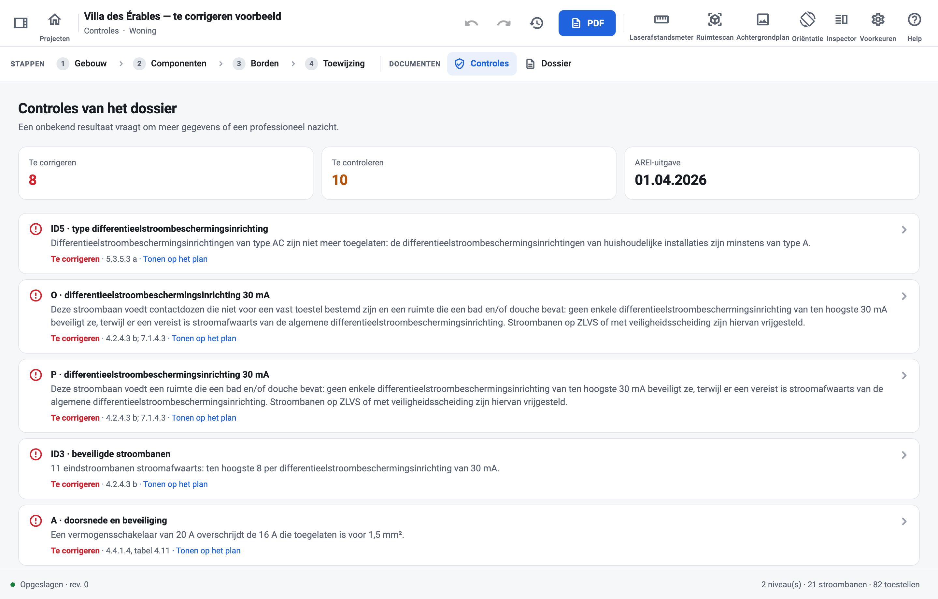Go to step 3 Borden
This screenshot has width=938, height=599.
pos(256,63)
